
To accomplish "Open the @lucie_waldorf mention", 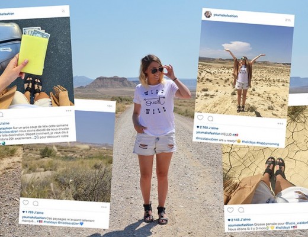I will (x=296, y=223).
